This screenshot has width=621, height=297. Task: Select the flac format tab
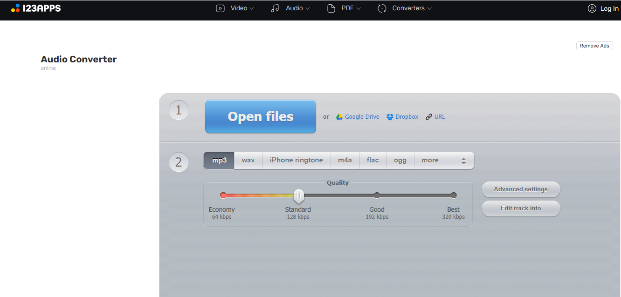tap(373, 160)
